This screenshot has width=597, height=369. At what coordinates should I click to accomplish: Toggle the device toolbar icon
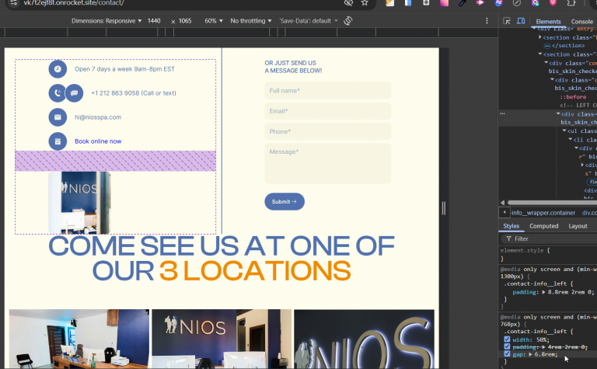pos(521,21)
